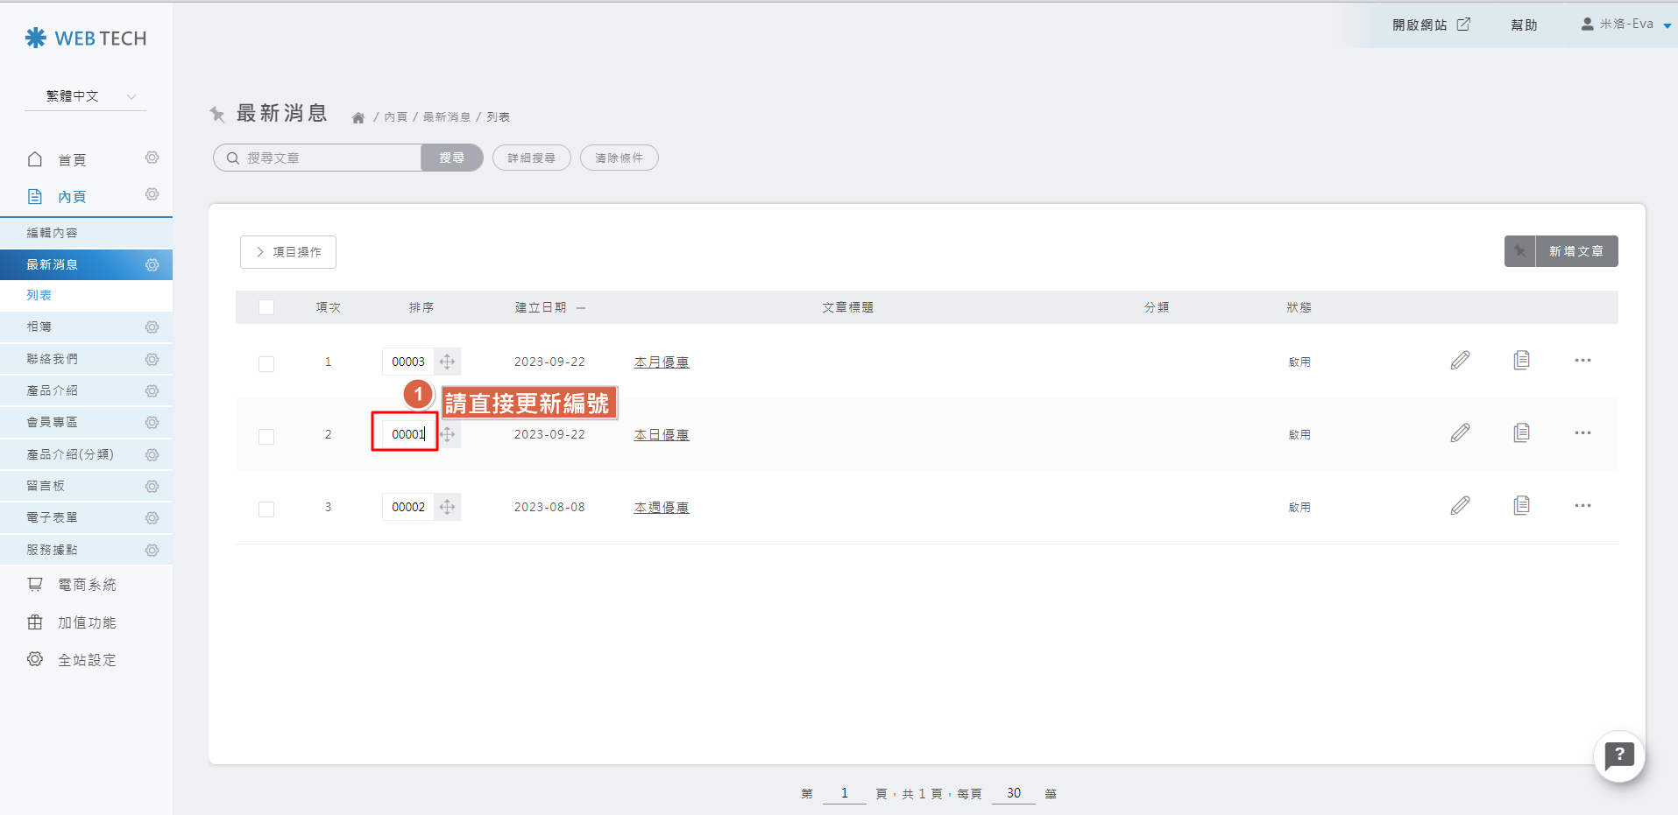The image size is (1678, 815).
Task: Click the home icon in the breadcrumb
Action: [358, 117]
